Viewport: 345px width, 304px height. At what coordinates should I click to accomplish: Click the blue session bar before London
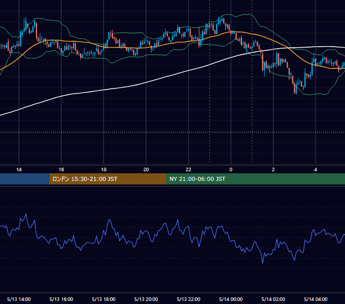[x=25, y=179]
